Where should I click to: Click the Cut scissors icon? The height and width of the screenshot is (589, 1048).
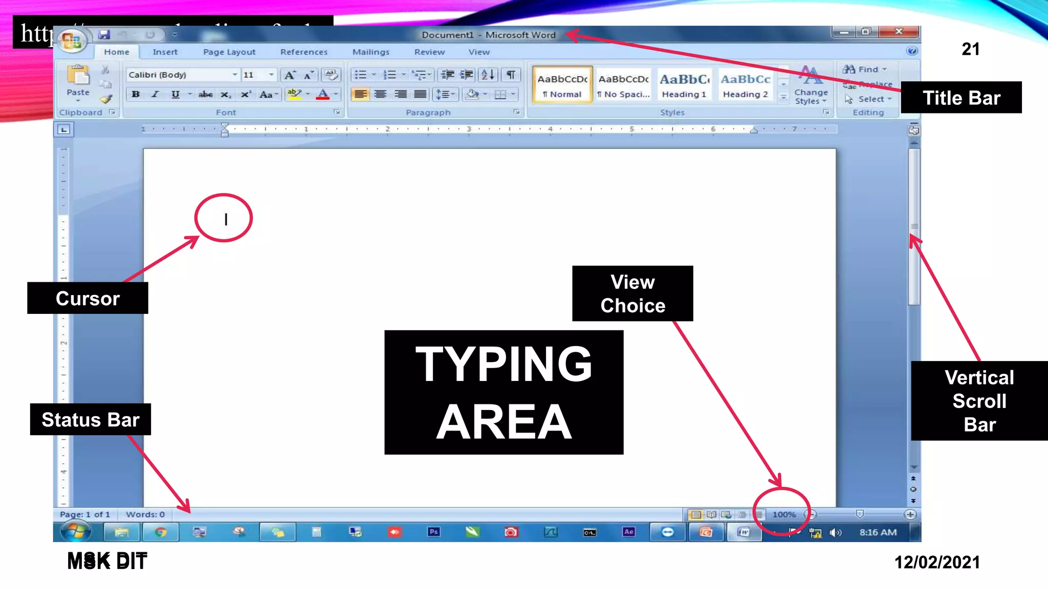[105, 70]
